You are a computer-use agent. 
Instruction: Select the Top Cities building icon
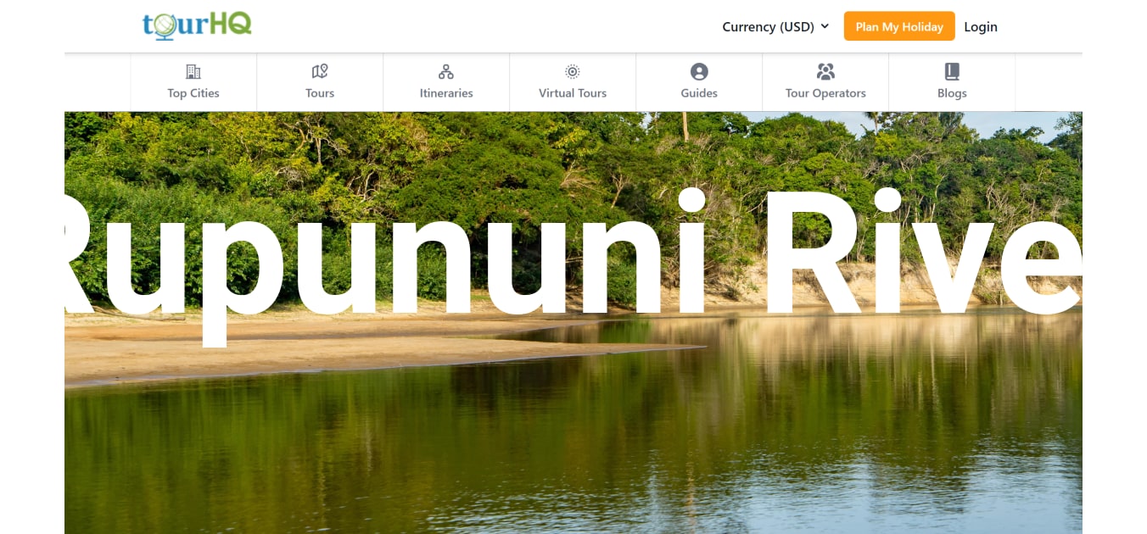coord(193,71)
